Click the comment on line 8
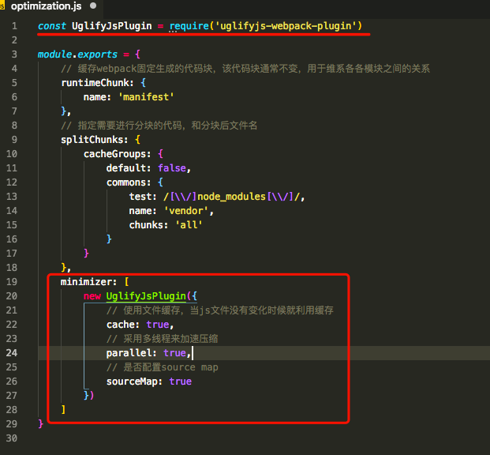The width and height of the screenshot is (490, 455). tap(159, 126)
